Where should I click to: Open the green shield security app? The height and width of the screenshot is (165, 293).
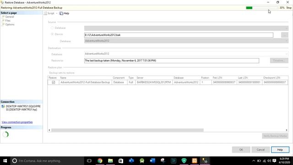[184, 161]
